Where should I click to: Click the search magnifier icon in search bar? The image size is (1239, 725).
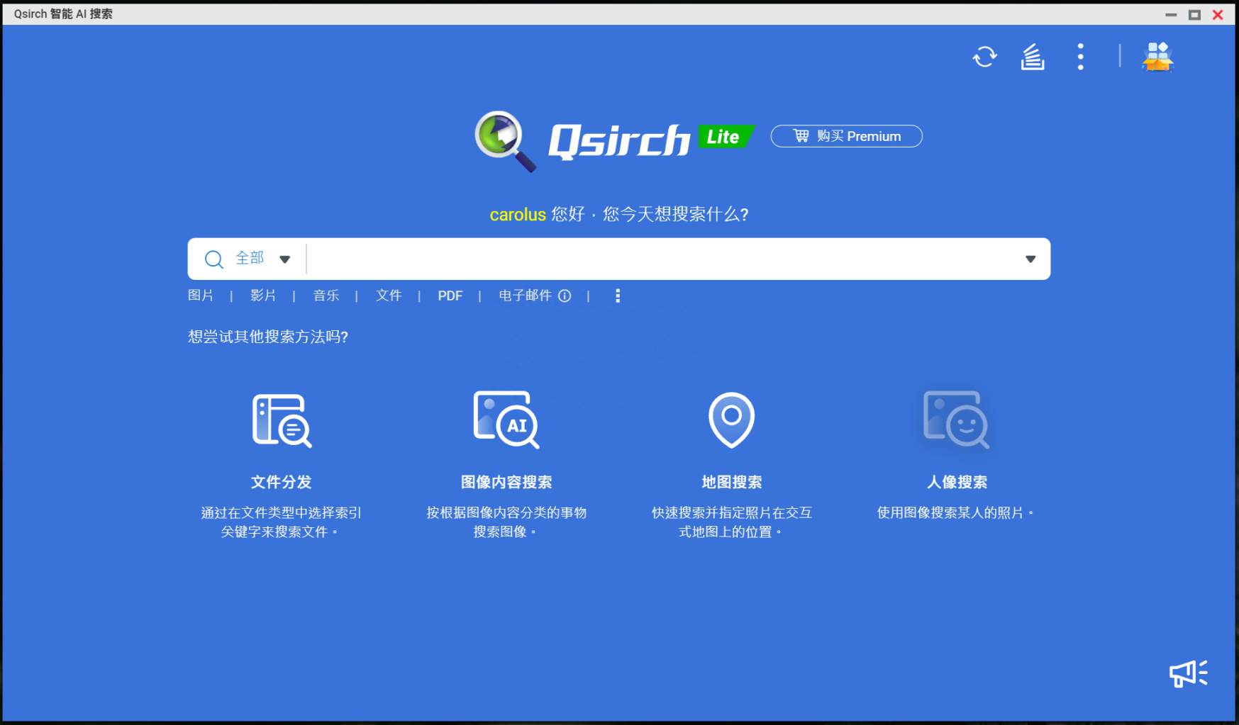click(x=213, y=259)
